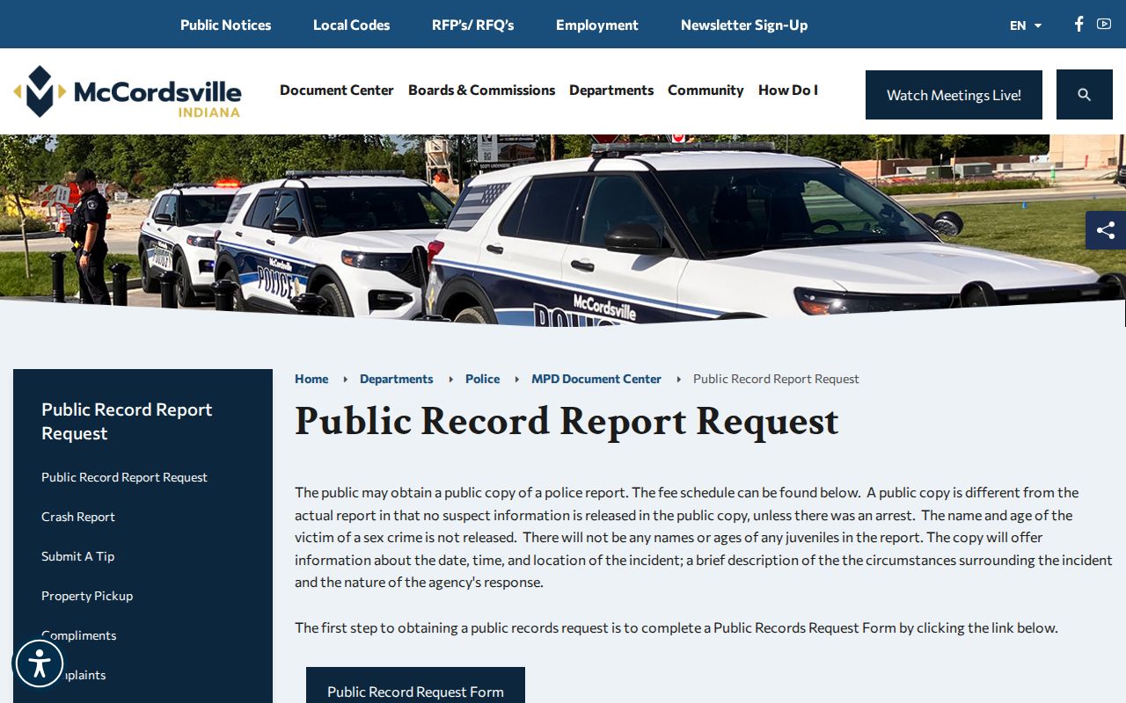Viewport: 1126px width, 703px height.
Task: Expand the EN language dropdown
Action: pyautogui.click(x=1026, y=25)
